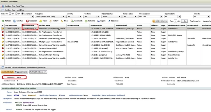Image resolution: width=211 pixels, height=112 pixels.
Task: Click the Exception toolbar icon
Action: pyautogui.click(x=27, y=21)
